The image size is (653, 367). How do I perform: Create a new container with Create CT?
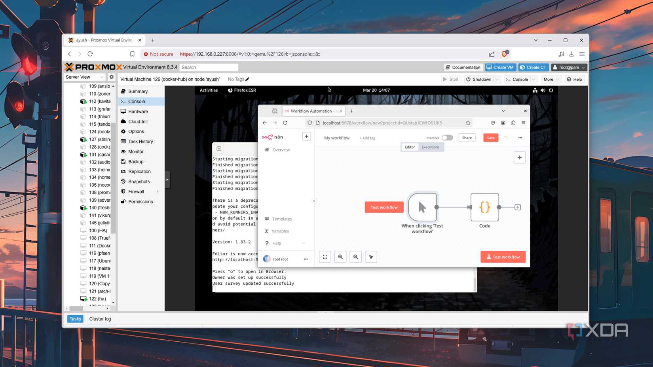click(533, 67)
